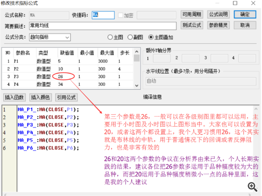Click the 类型 column header
262x196 pixels.
pyautogui.click(x=43, y=53)
